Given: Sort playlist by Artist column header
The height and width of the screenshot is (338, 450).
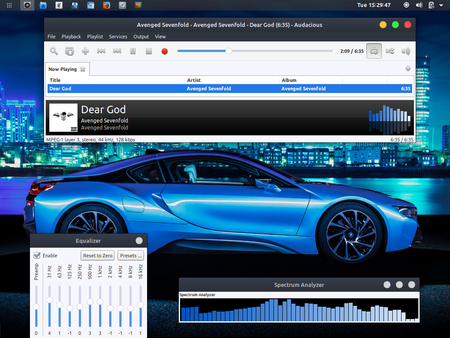Looking at the screenshot, I should point(232,80).
